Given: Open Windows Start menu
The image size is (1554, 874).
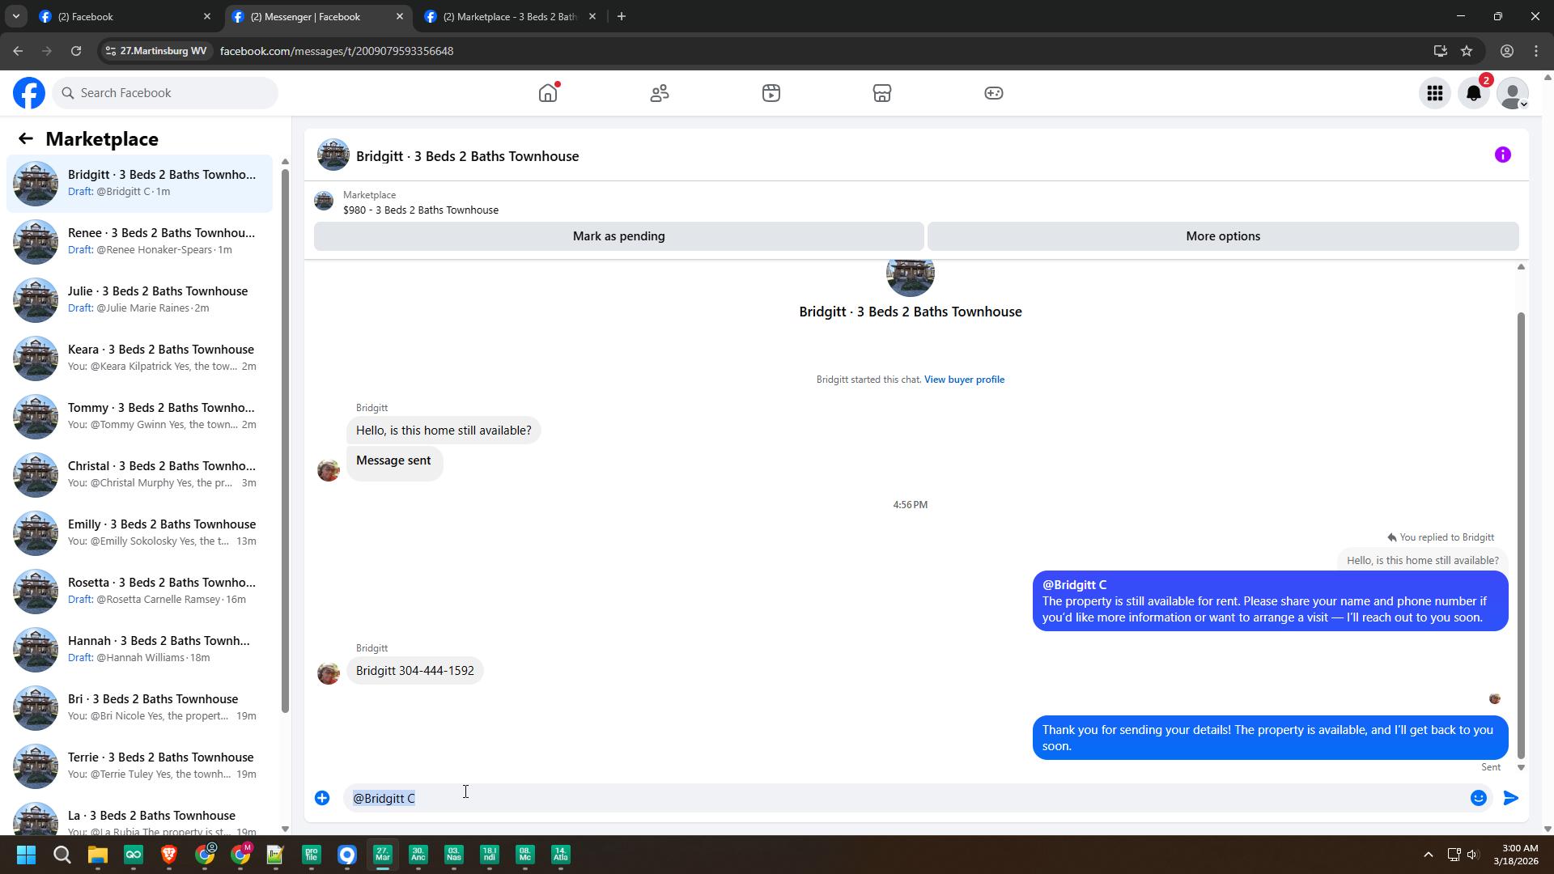Looking at the screenshot, I should [x=26, y=855].
